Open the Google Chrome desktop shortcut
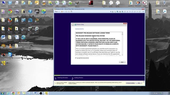The height and width of the screenshot is (95, 170). (10, 13)
